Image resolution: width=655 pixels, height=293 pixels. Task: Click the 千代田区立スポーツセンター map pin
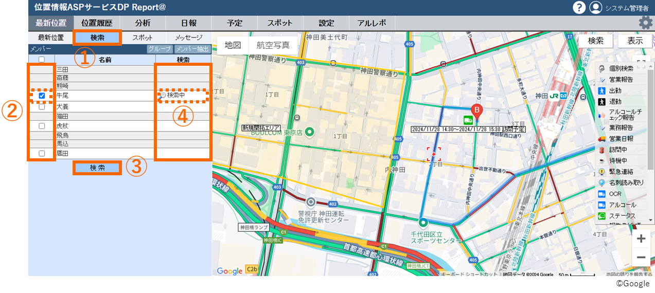[x=423, y=223]
